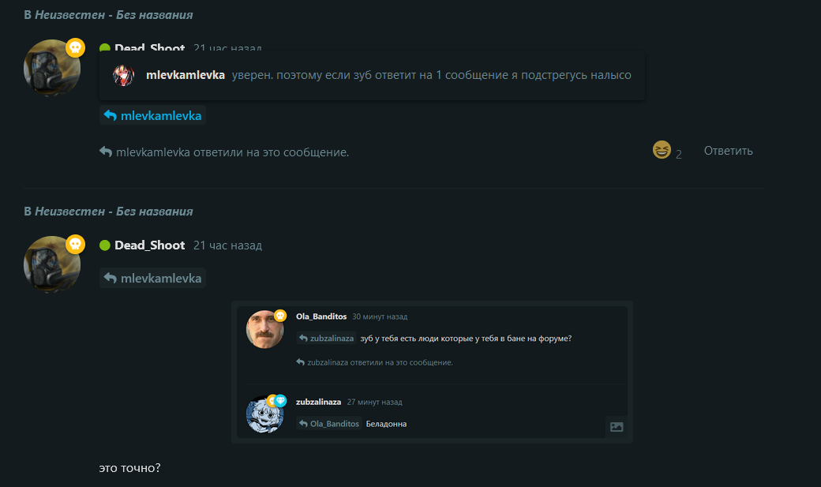Open mlevkamlevka's small avatar in the popup
The image size is (821, 487).
pyautogui.click(x=124, y=76)
